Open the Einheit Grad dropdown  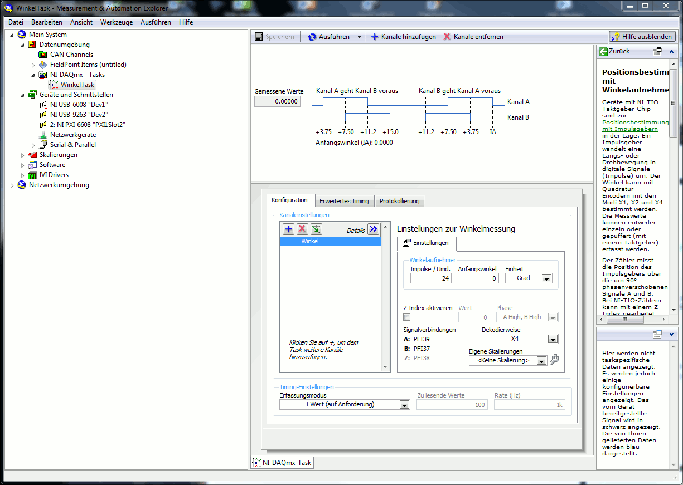pyautogui.click(x=546, y=278)
